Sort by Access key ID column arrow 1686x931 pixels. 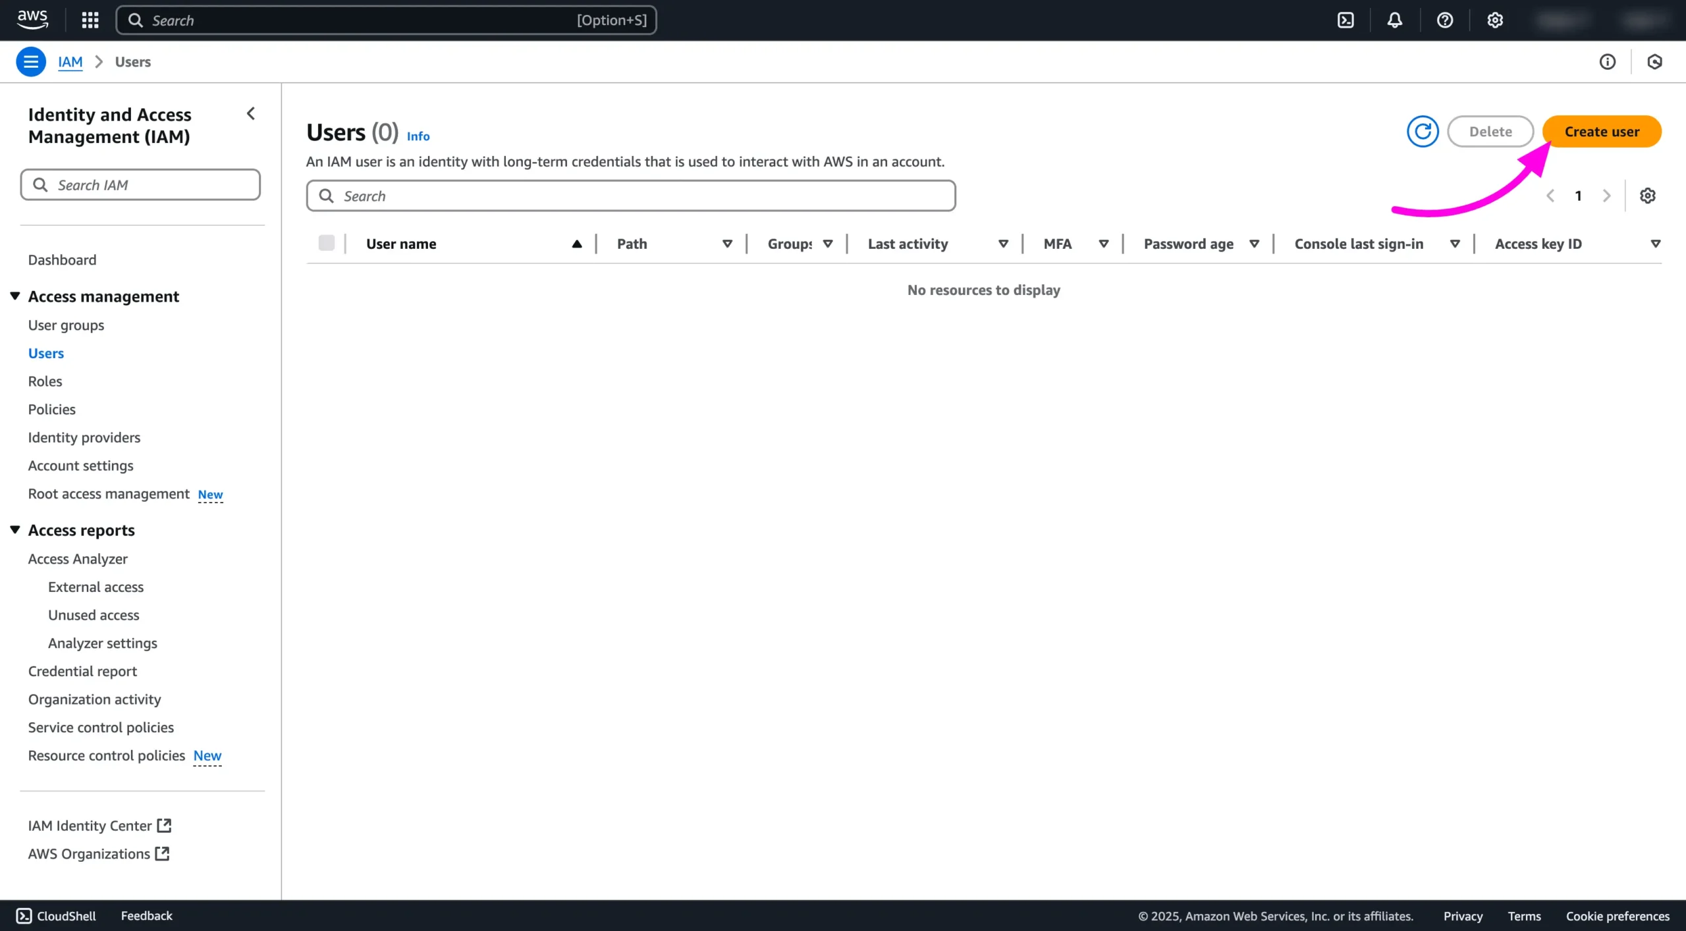click(x=1655, y=244)
